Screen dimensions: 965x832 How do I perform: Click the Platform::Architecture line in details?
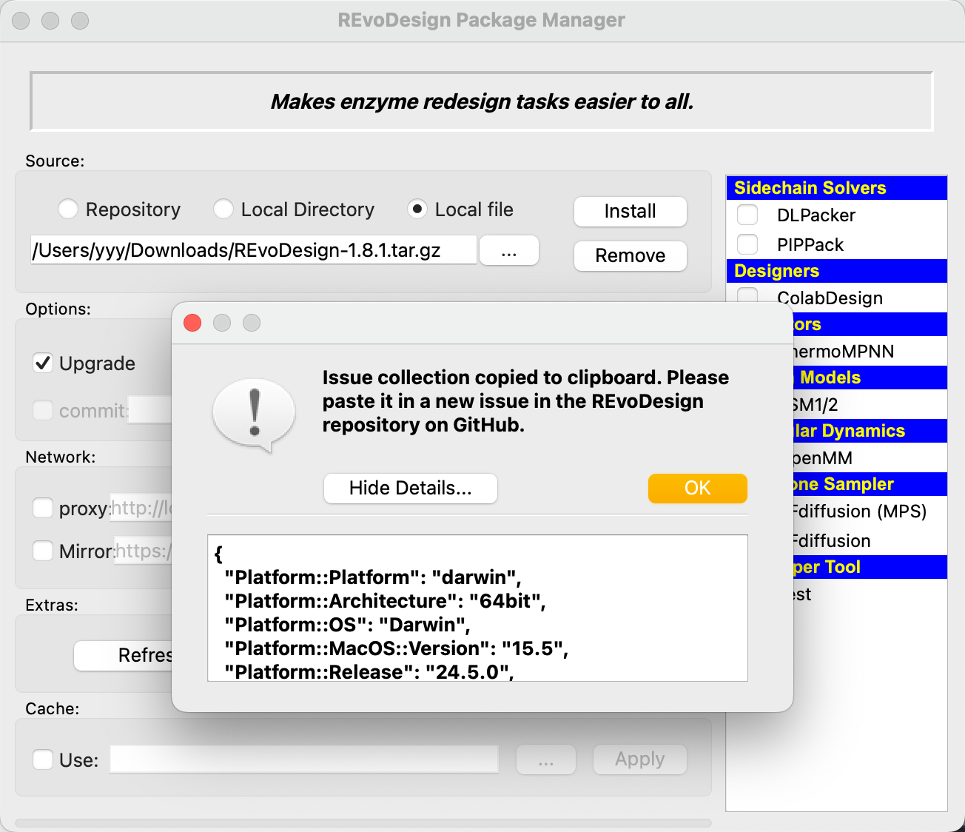tap(385, 601)
